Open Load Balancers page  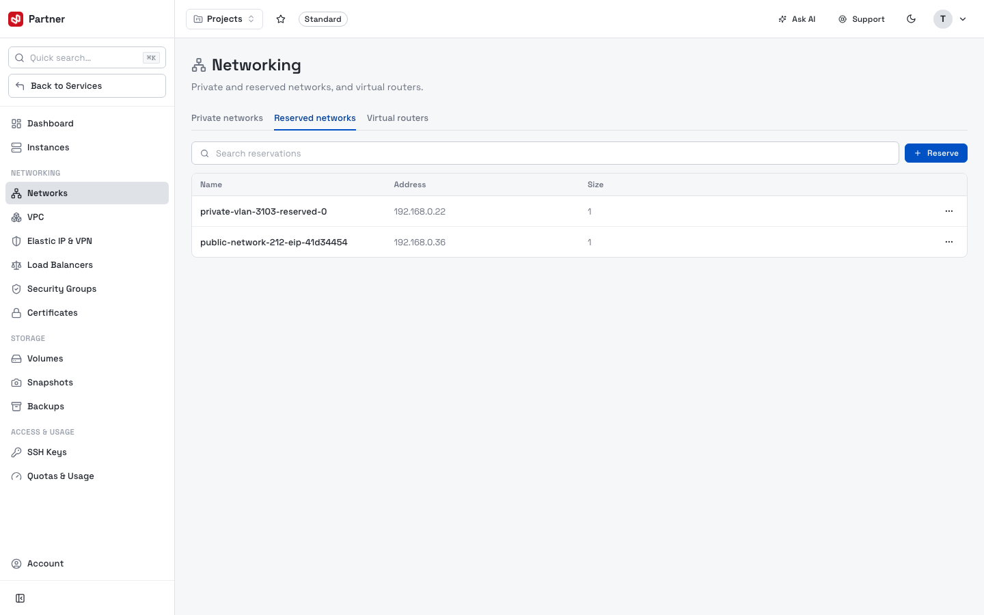(x=87, y=265)
